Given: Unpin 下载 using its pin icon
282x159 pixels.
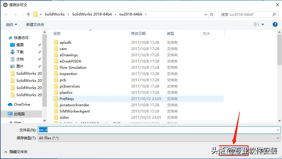Looking at the screenshot, I should point(40,52).
